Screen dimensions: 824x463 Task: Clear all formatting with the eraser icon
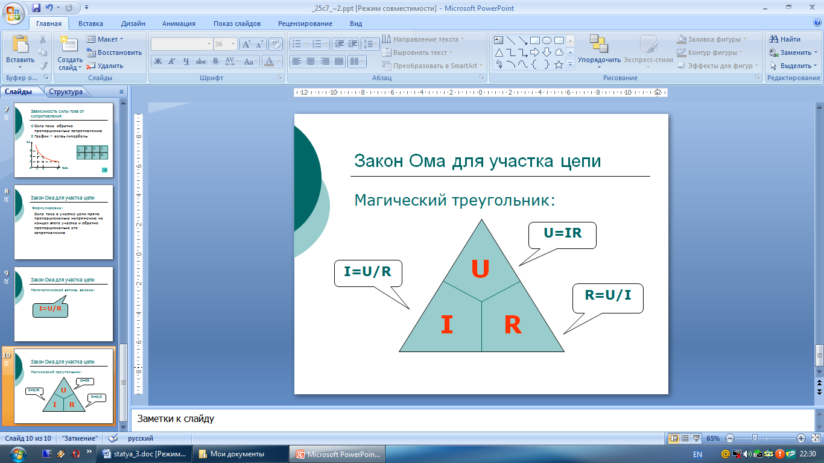tap(276, 44)
